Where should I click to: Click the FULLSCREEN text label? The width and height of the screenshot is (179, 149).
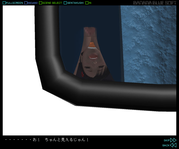14,3
